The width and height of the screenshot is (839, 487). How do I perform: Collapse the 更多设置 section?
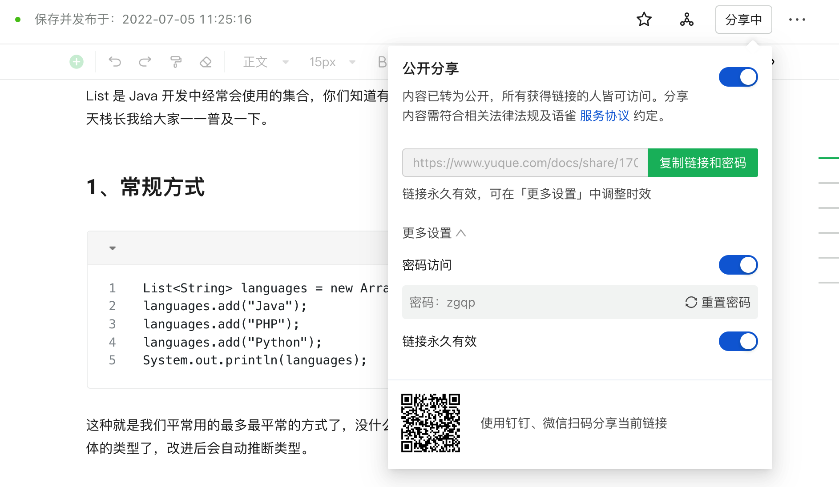pyautogui.click(x=434, y=233)
